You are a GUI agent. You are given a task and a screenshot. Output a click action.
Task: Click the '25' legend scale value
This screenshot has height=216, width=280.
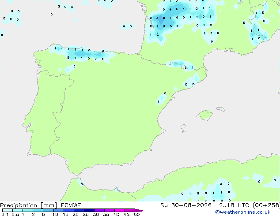pyautogui.click(x=86, y=214)
